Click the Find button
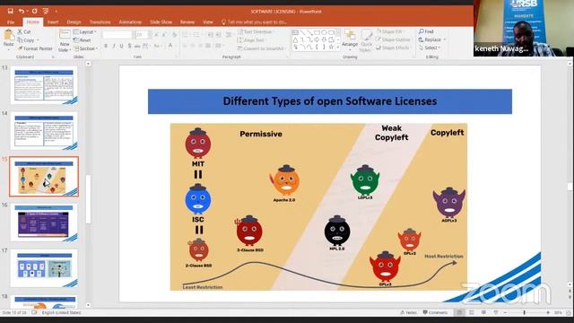 pos(426,31)
